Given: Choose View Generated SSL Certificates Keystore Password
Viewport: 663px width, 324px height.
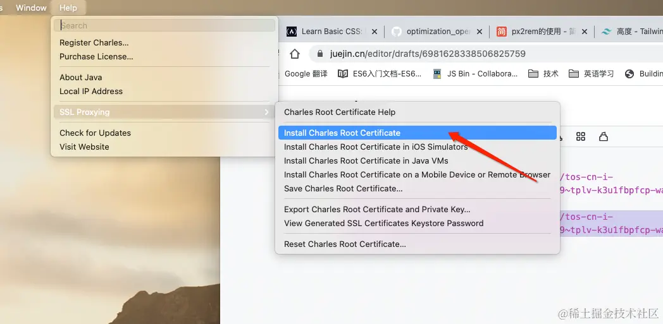Looking at the screenshot, I should click(x=383, y=223).
